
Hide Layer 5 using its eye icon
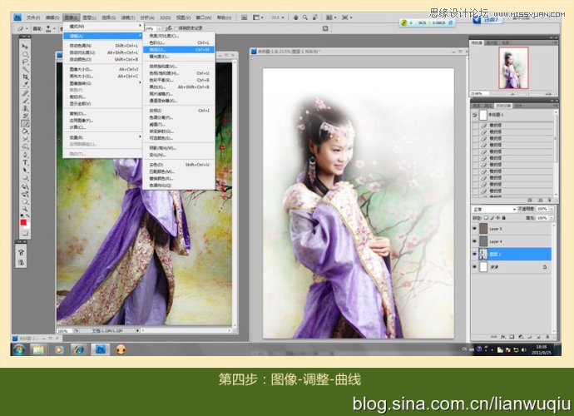click(475, 227)
